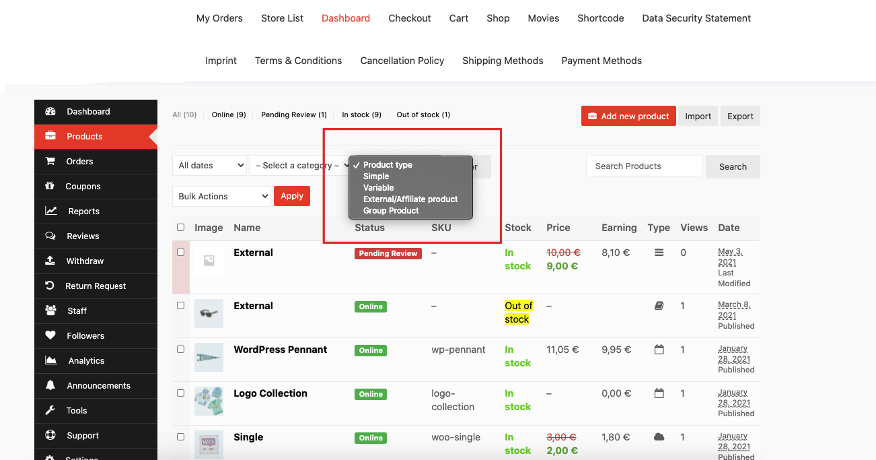Open the Bulk Actions dropdown

point(221,197)
